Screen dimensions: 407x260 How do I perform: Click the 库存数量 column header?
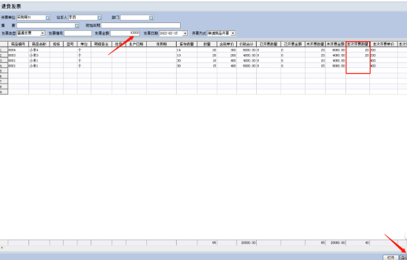pos(187,44)
